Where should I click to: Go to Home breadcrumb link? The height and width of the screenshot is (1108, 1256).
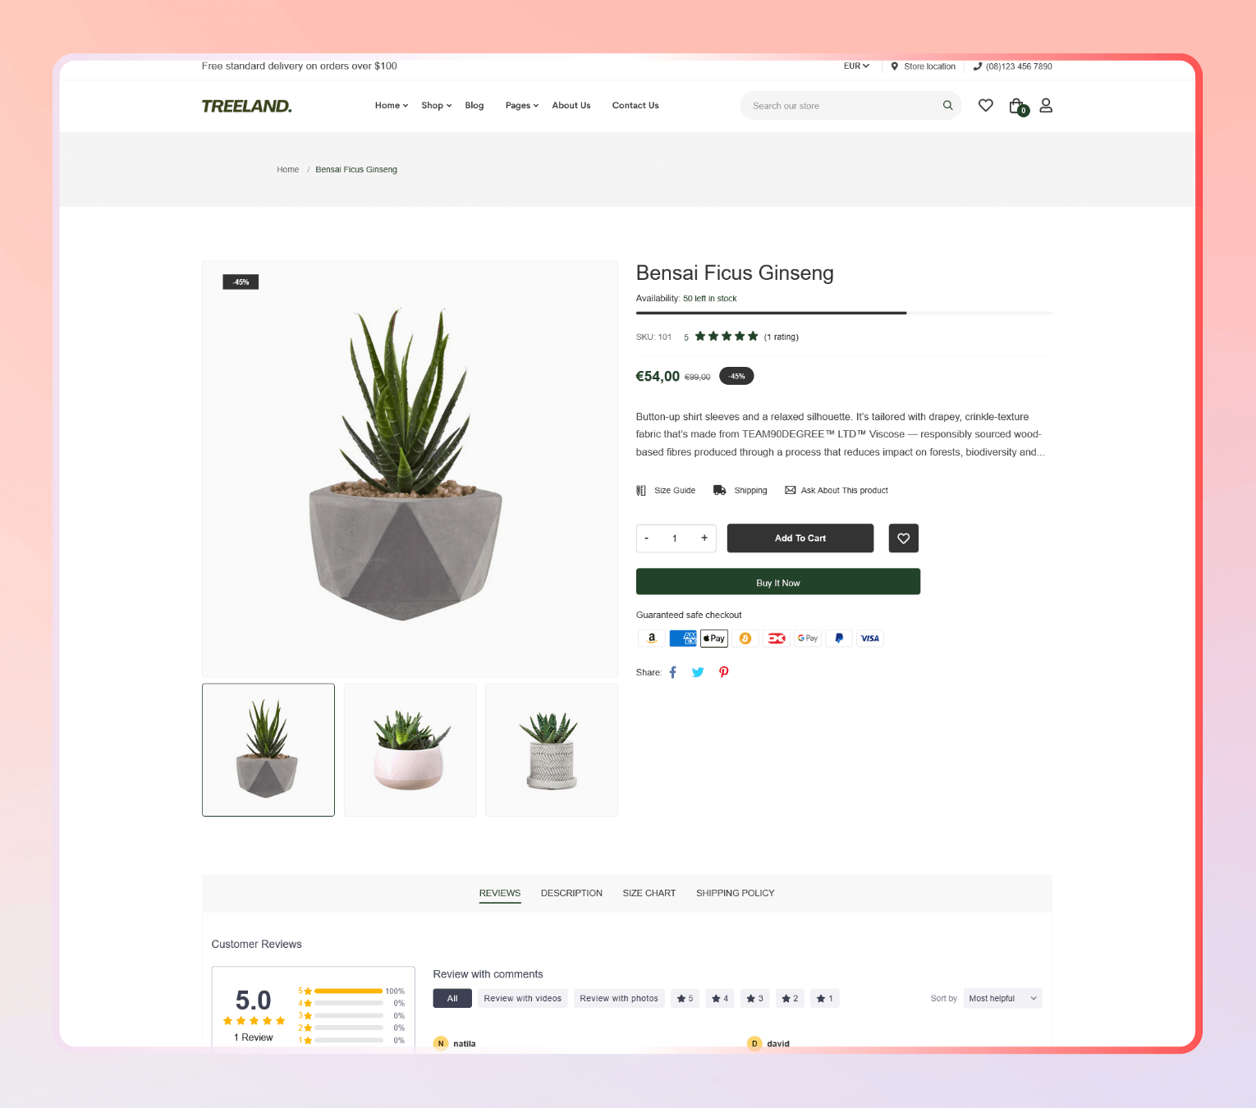[x=287, y=170]
